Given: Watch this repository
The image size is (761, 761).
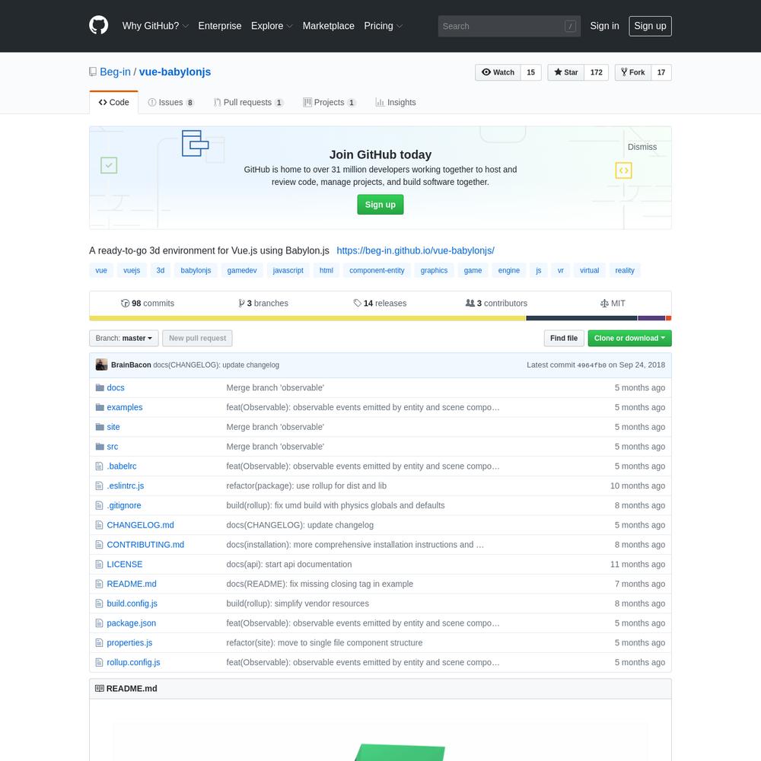Looking at the screenshot, I should tap(498, 72).
